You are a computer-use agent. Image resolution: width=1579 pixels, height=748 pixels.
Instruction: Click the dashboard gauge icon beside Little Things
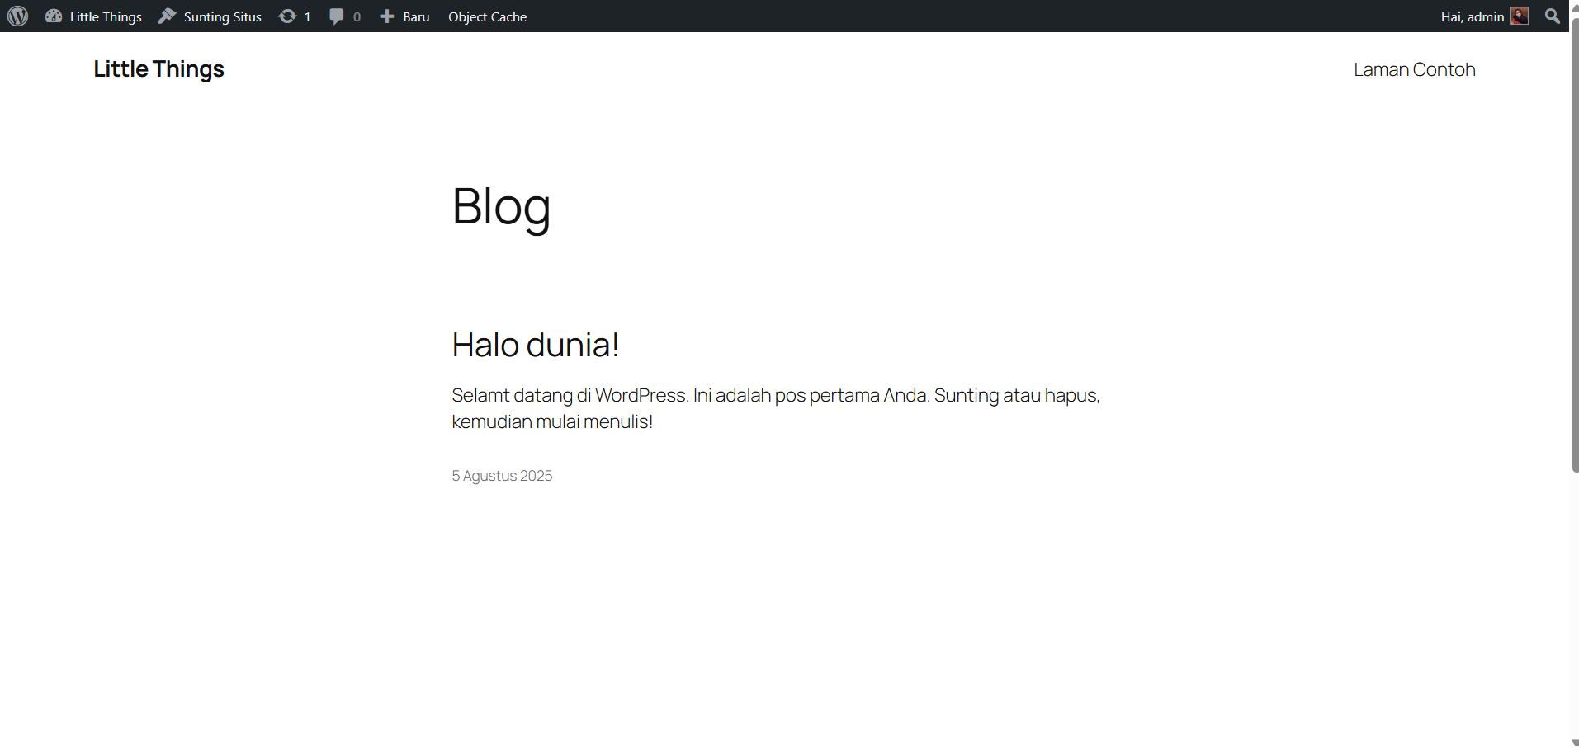pyautogui.click(x=54, y=16)
